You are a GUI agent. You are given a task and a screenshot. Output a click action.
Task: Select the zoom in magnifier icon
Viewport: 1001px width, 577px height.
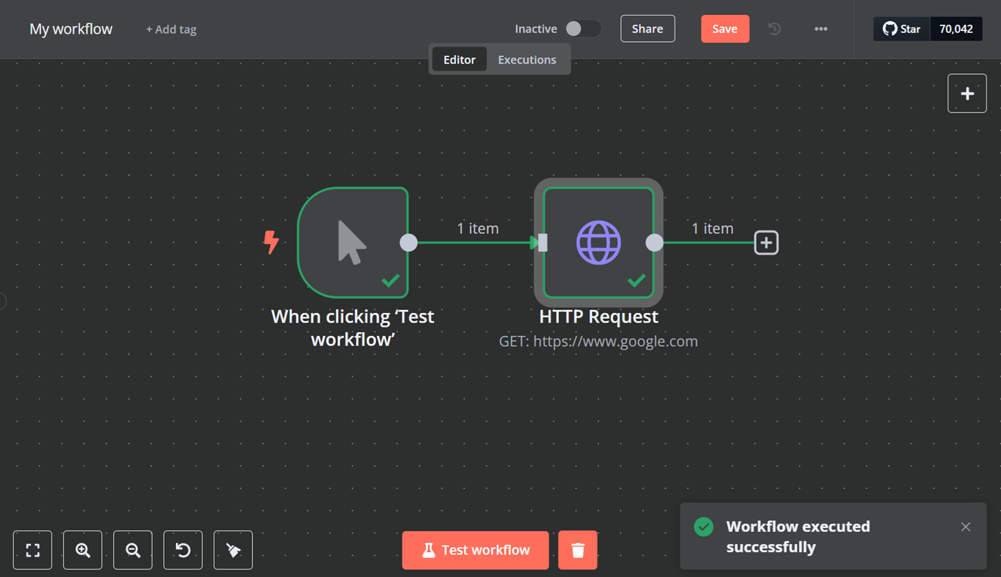pyautogui.click(x=82, y=550)
